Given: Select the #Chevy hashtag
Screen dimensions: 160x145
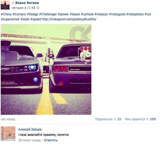Looking at the screenshot, I should 6,14.
